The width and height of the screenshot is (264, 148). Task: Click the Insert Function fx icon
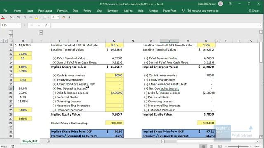46,25
